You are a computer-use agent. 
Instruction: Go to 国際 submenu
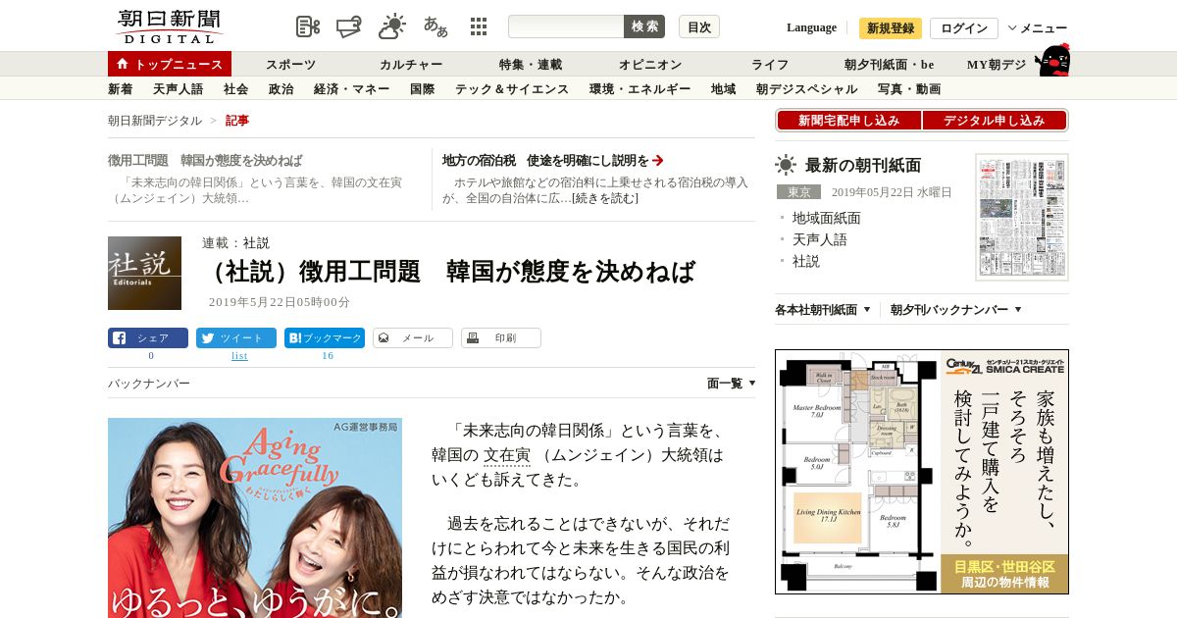pos(423,88)
